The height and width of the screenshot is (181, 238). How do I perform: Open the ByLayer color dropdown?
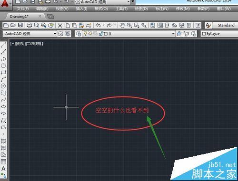coord(219,34)
